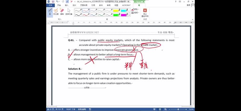Select the Pen (笔) ink tool
241x111 pixels.
click(x=50, y=12)
